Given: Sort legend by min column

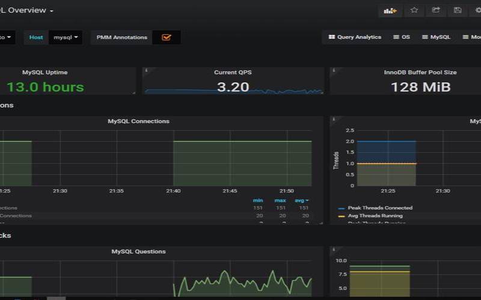Looking at the screenshot, I should 258,200.
